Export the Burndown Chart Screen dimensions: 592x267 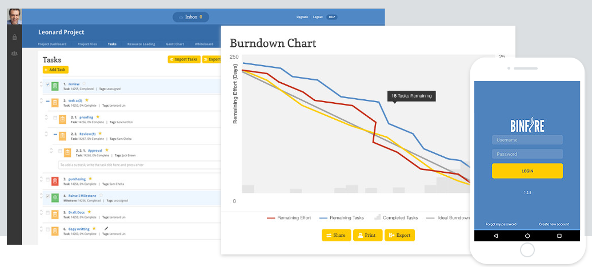pos(399,235)
